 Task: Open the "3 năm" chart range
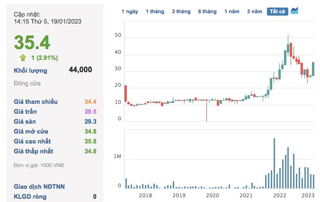pos(255,11)
